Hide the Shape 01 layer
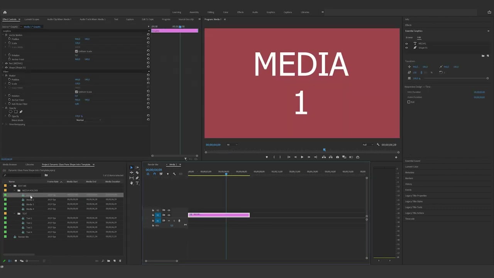 click(x=406, y=48)
